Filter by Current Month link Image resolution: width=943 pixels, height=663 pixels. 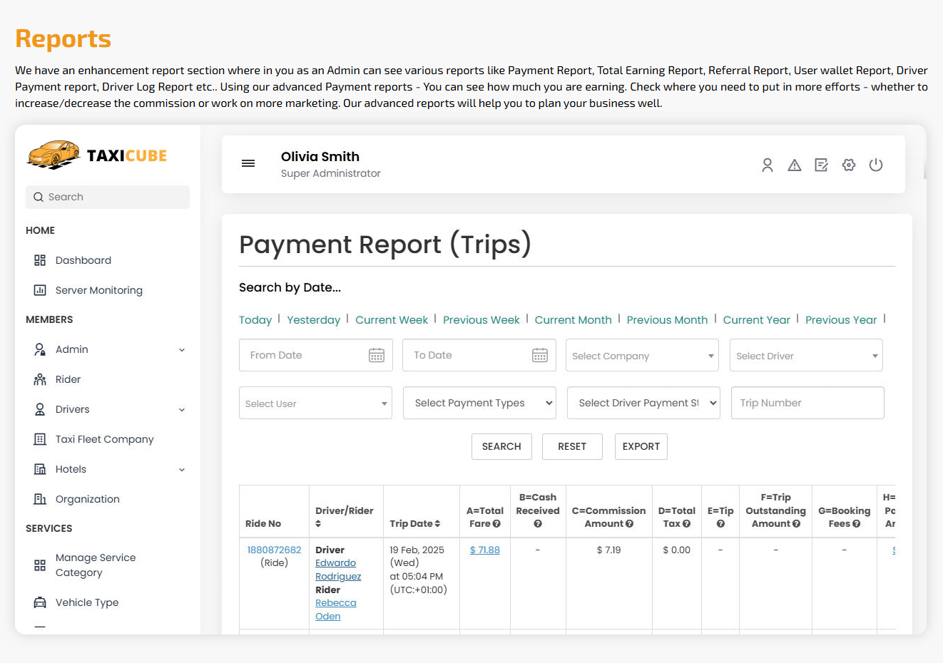click(574, 320)
